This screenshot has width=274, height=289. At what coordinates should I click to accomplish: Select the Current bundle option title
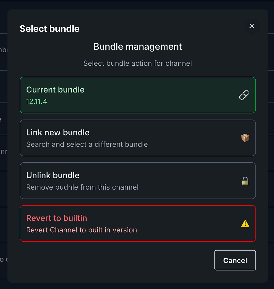click(55, 90)
